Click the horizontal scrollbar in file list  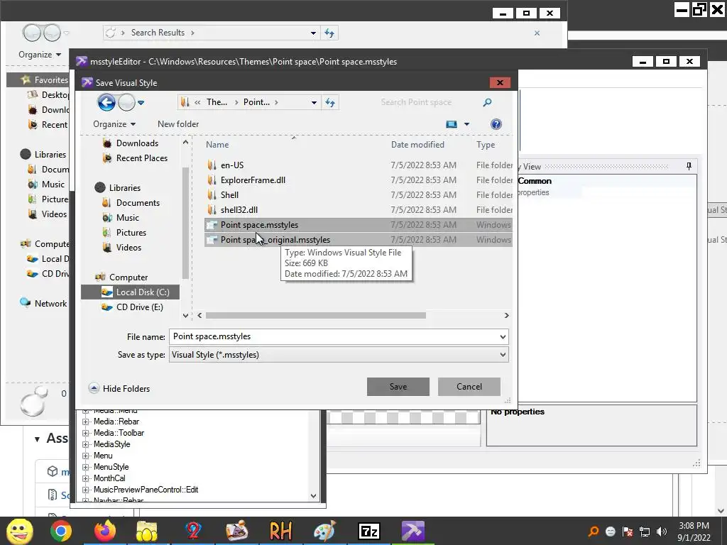(316, 315)
